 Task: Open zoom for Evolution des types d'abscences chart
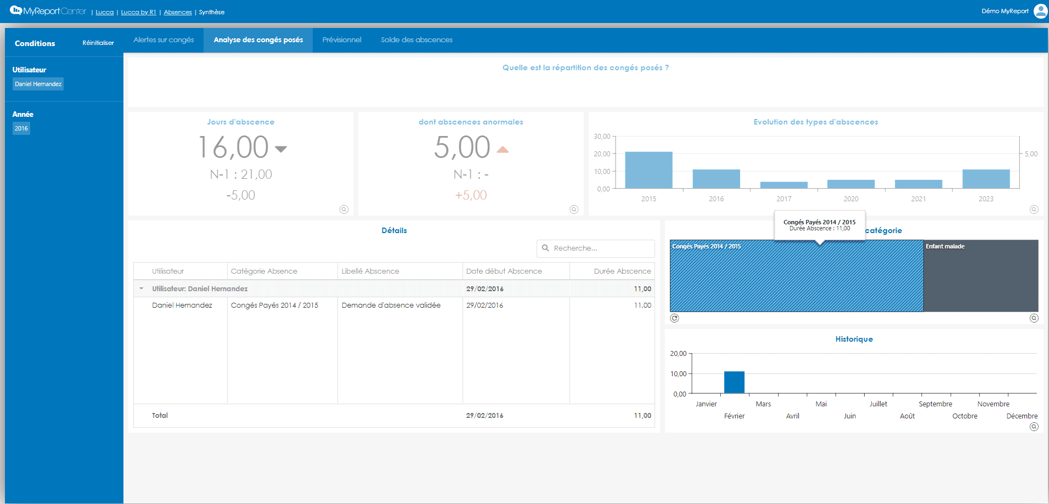tap(1034, 209)
